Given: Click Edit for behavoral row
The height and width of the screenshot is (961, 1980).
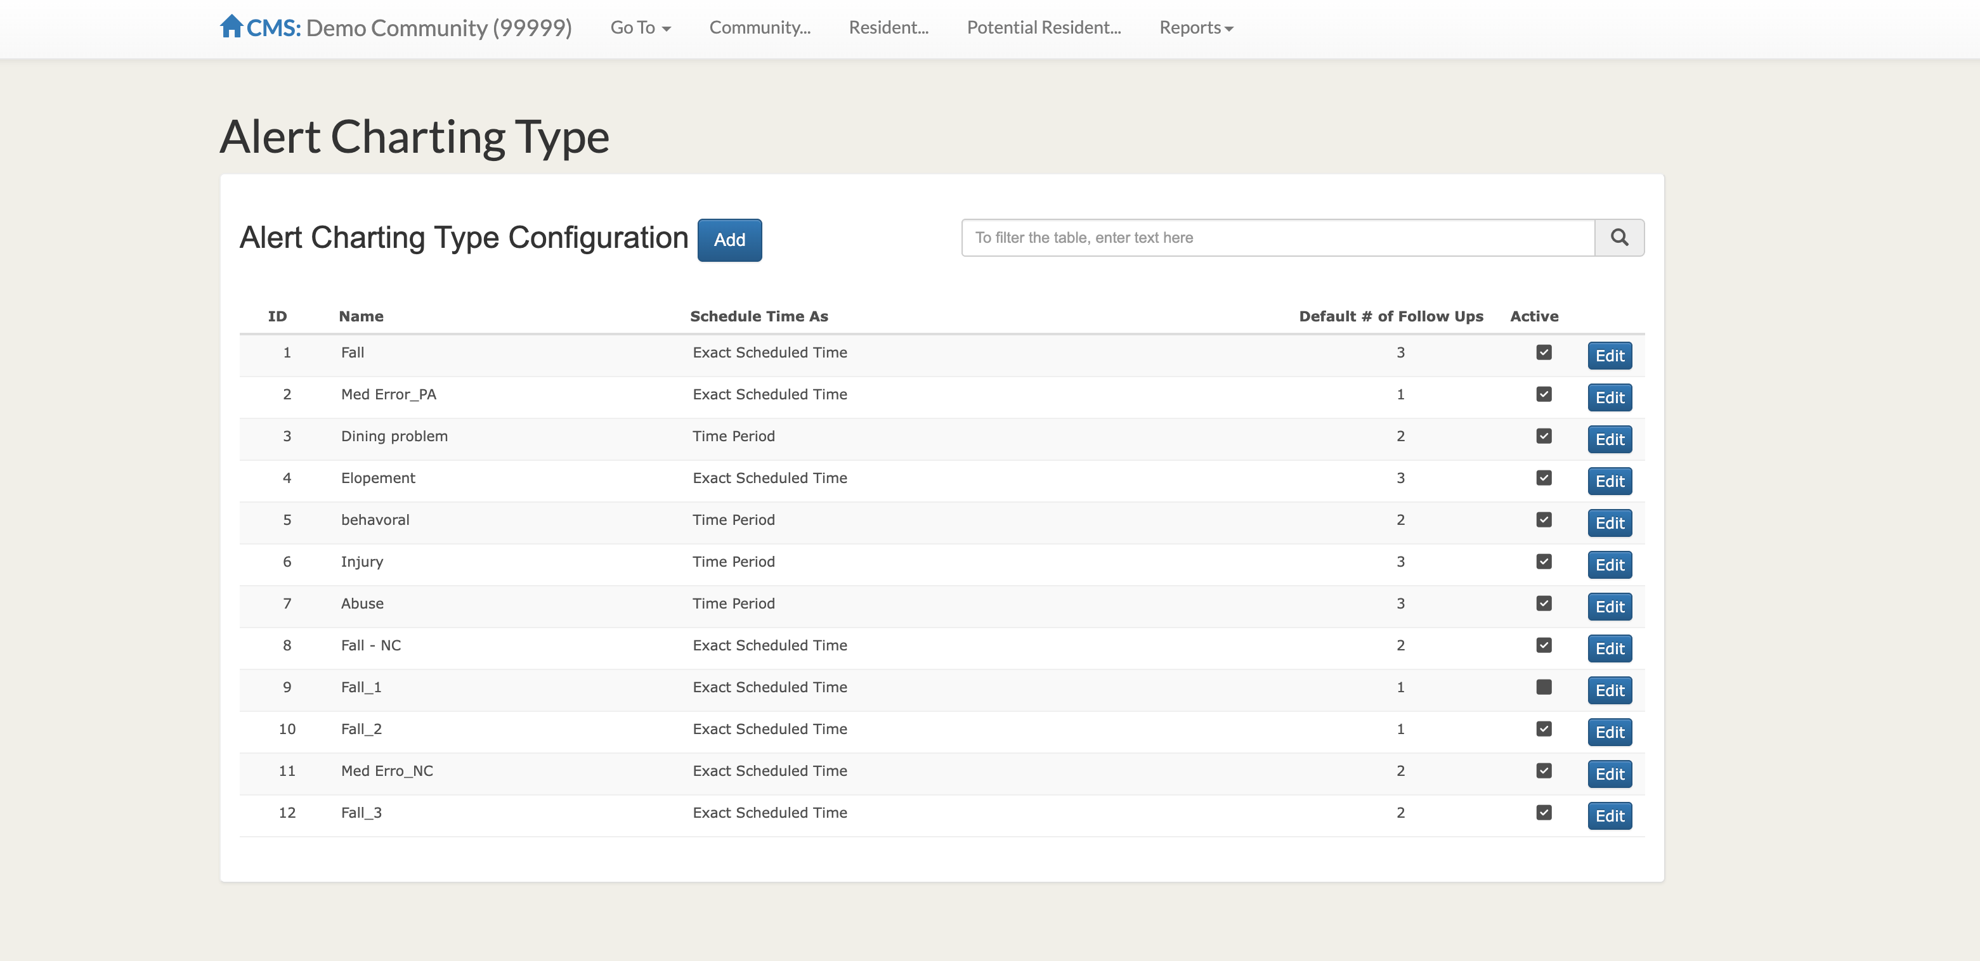Looking at the screenshot, I should (x=1609, y=523).
